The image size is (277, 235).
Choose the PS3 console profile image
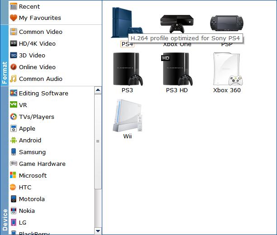pos(128,69)
